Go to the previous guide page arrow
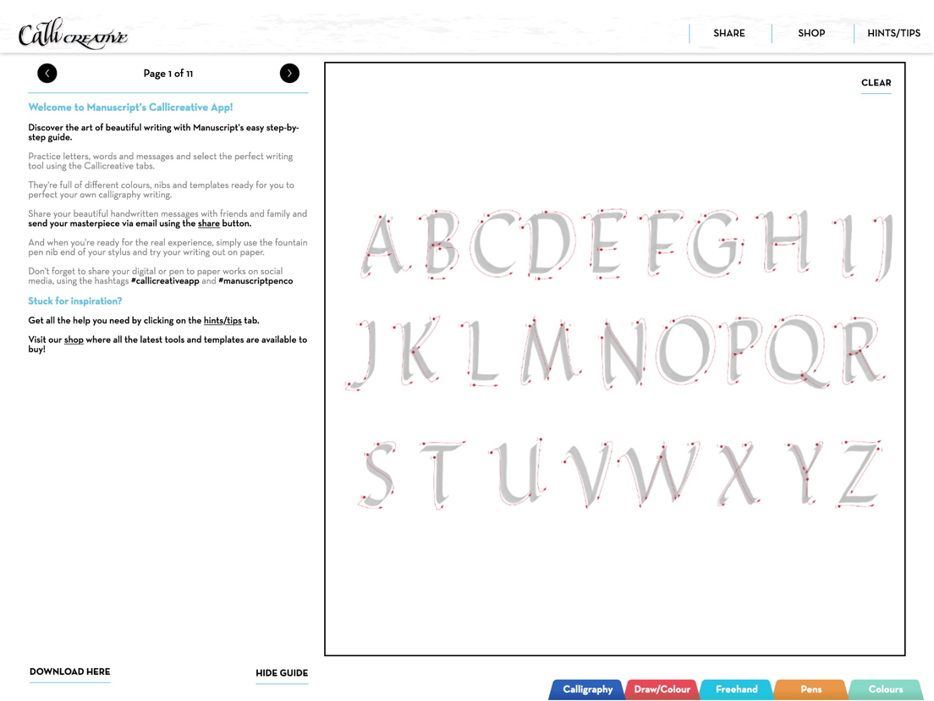 (47, 74)
